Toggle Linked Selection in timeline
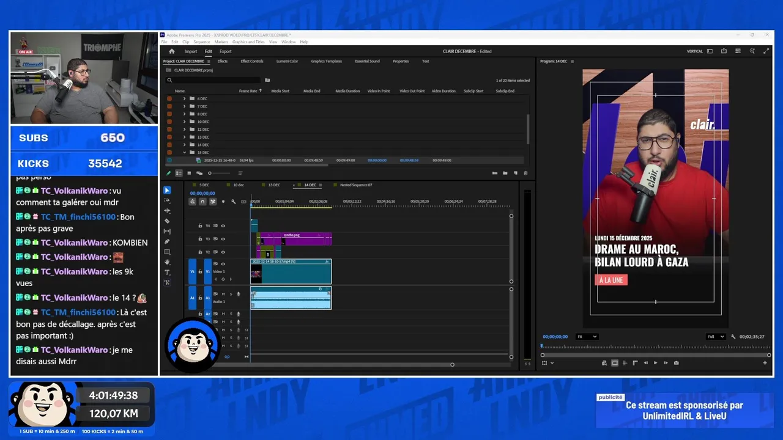The height and width of the screenshot is (440, 783). click(213, 202)
